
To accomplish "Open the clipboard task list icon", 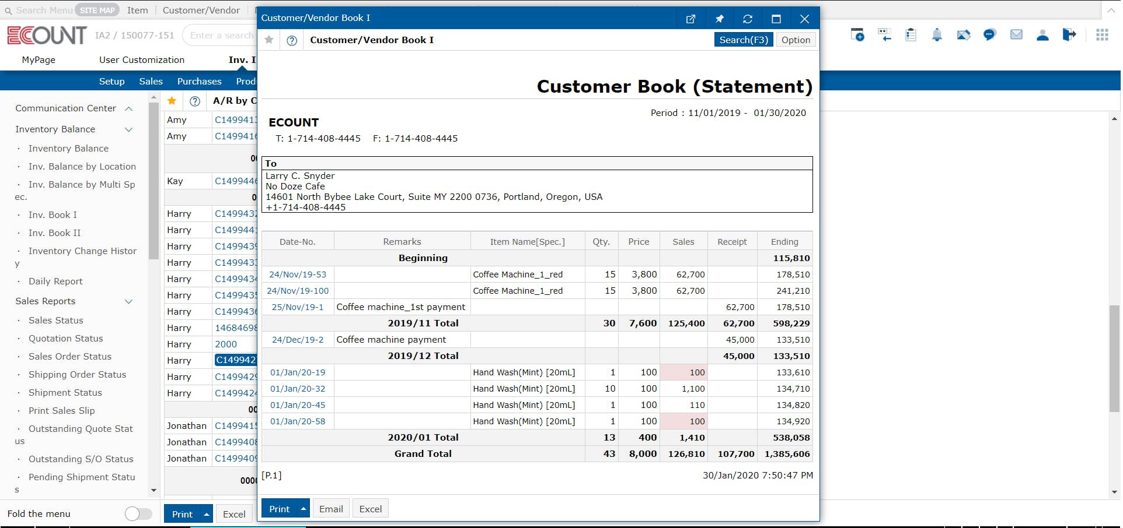I will coord(911,35).
